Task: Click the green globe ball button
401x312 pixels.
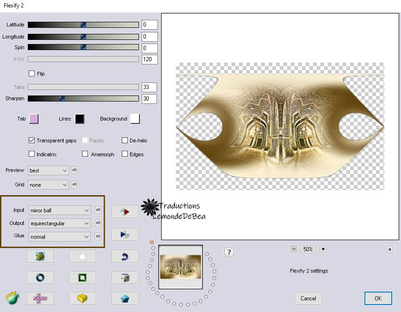Action: coord(40,256)
